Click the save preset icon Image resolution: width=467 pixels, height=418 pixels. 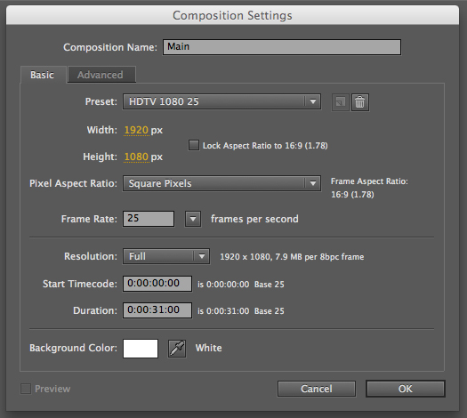[x=341, y=102]
